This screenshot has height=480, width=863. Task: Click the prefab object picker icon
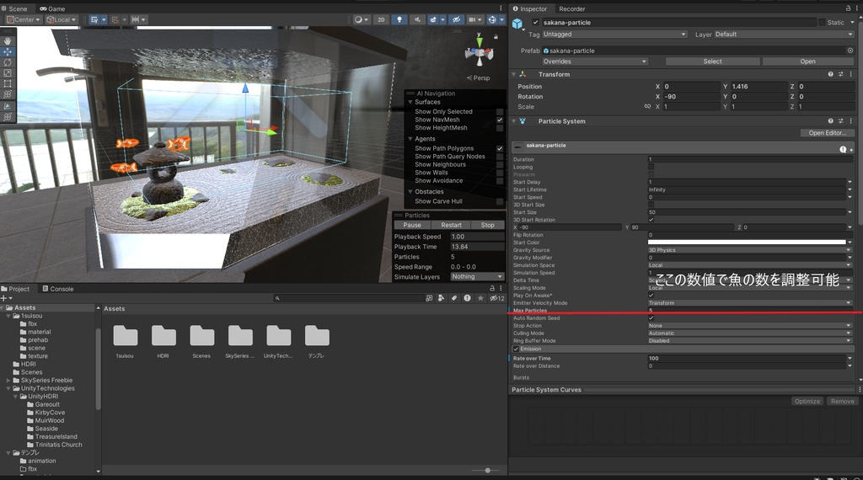[x=850, y=51]
